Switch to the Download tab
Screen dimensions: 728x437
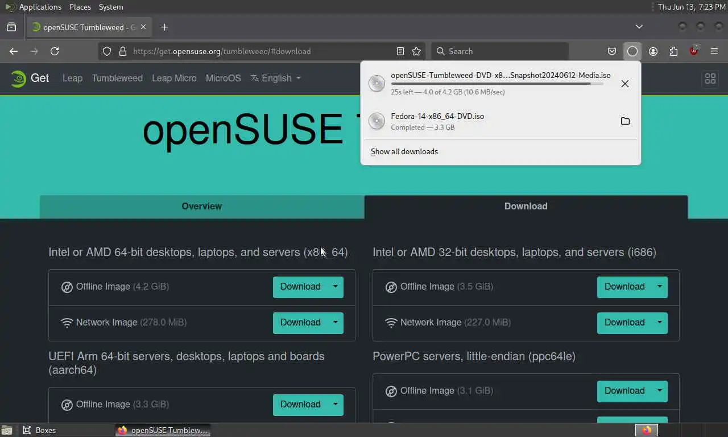(x=526, y=207)
